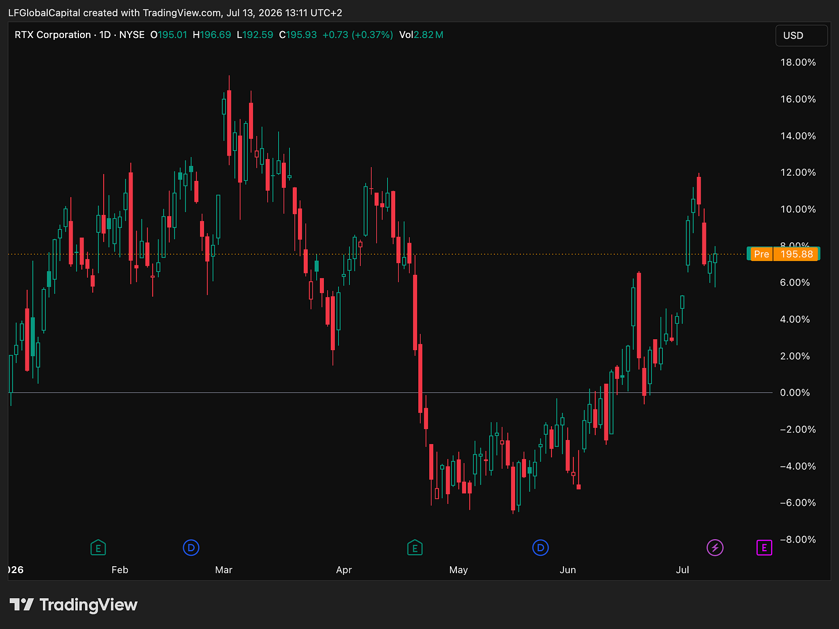This screenshot has width=839, height=629.
Task: Click the upcoming purple earnings E marker
Action: tap(764, 548)
